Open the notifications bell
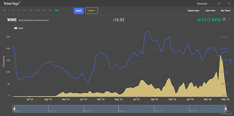Screen dimensions: 234x116 click(219, 3)
